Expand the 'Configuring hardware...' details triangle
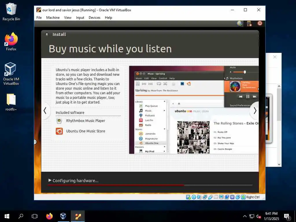Screen dimensions: 296x222 50,180
